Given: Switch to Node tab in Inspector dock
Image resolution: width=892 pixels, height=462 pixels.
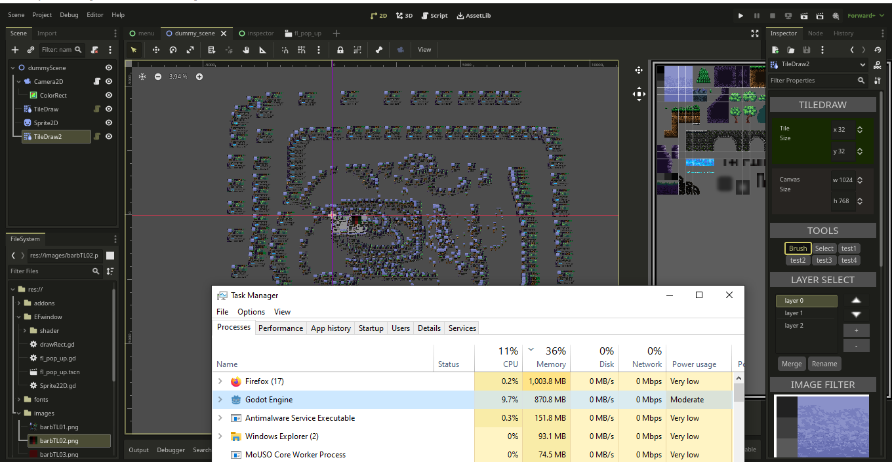Looking at the screenshot, I should point(815,33).
